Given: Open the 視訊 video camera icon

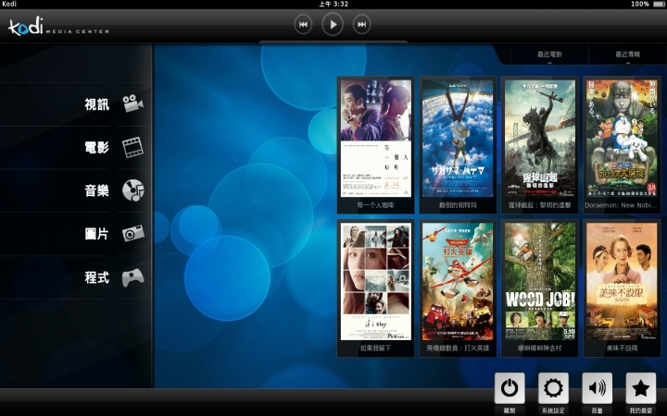Looking at the screenshot, I should pyautogui.click(x=133, y=104).
